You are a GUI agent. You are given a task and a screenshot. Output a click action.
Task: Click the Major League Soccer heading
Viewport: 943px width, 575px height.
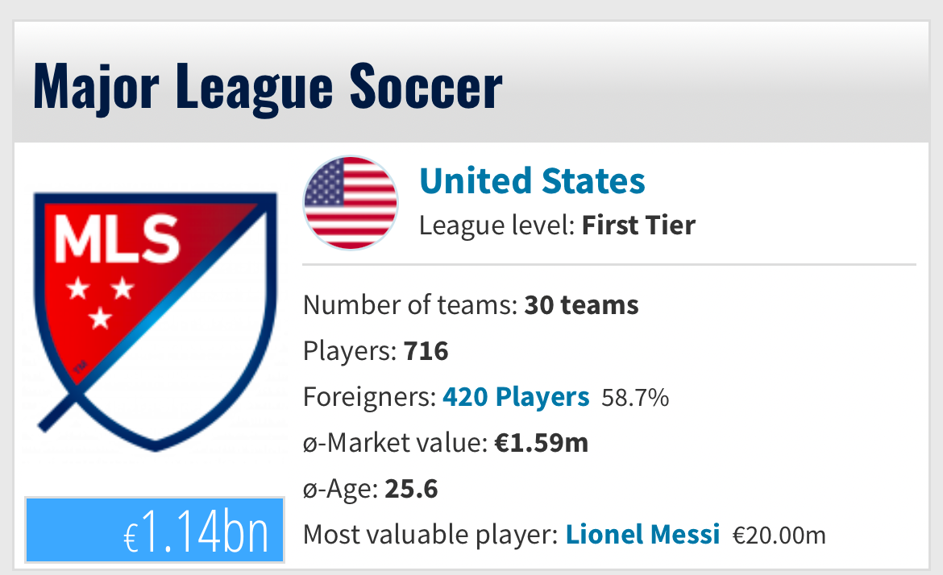click(268, 87)
